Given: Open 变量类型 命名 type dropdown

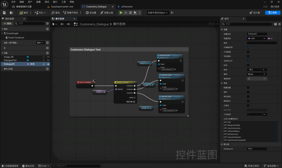Looking at the screenshot, I should coord(257,38).
